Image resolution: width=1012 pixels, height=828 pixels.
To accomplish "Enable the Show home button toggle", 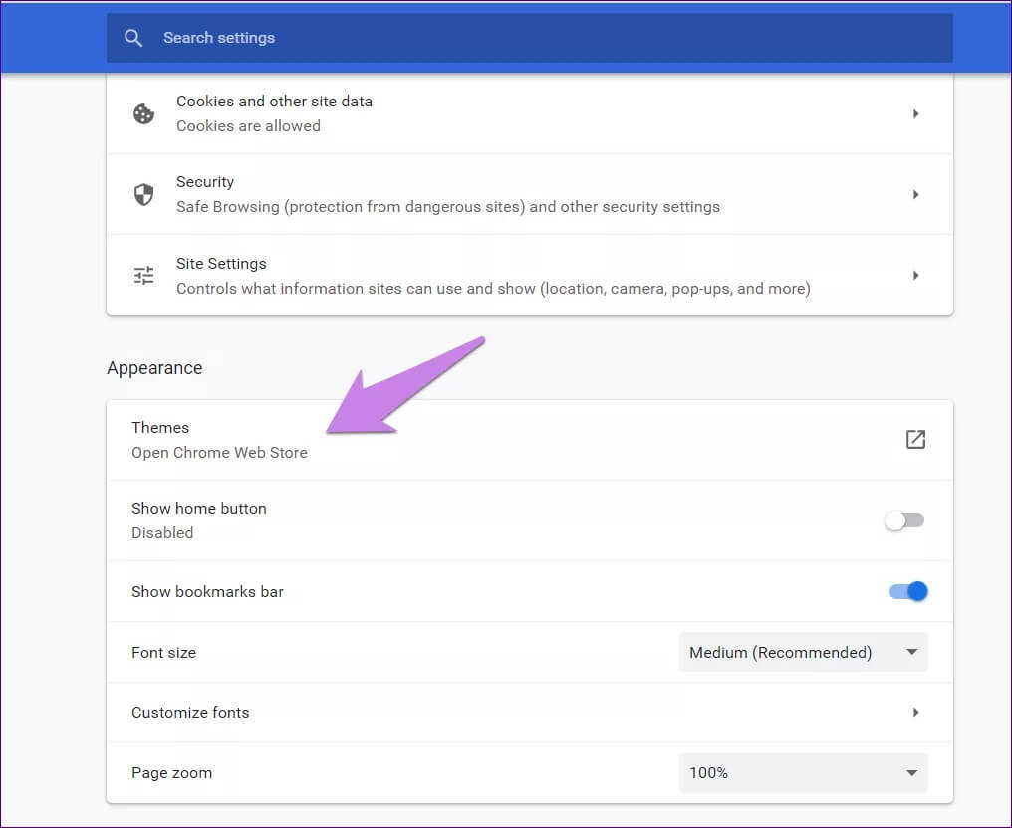I will point(906,520).
